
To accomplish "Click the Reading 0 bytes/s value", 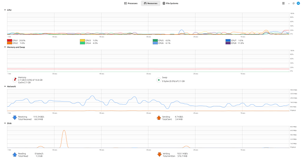I will [x=39, y=154].
